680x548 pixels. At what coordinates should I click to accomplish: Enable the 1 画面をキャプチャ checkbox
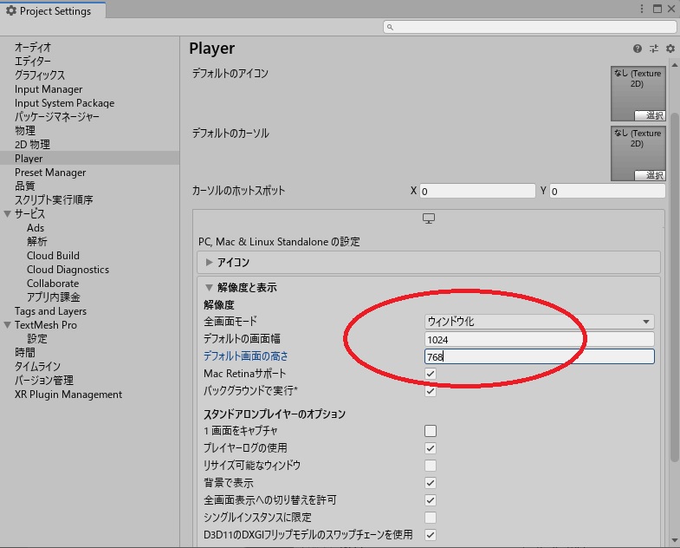click(x=431, y=431)
